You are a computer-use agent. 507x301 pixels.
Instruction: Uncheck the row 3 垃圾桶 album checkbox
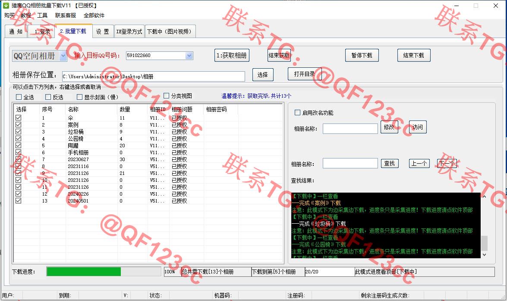(x=19, y=131)
